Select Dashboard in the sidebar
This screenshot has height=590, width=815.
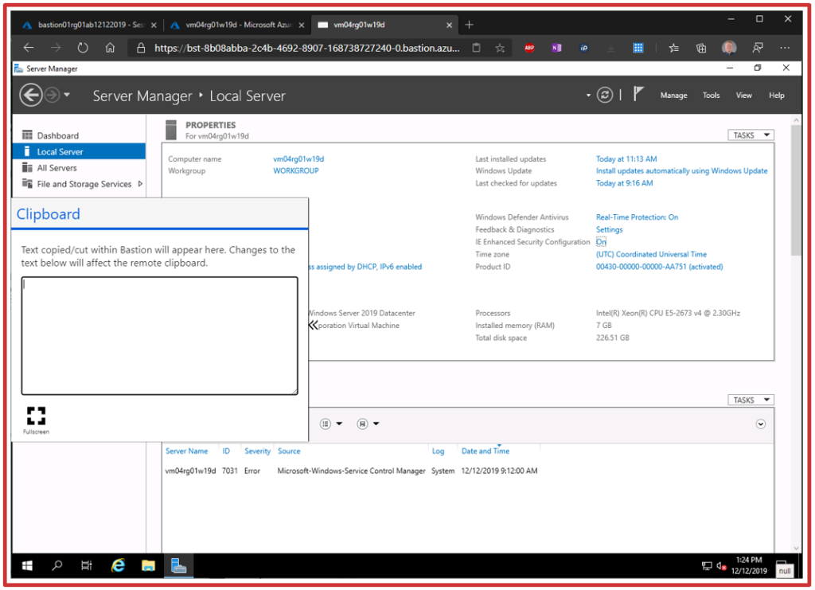tap(79, 135)
